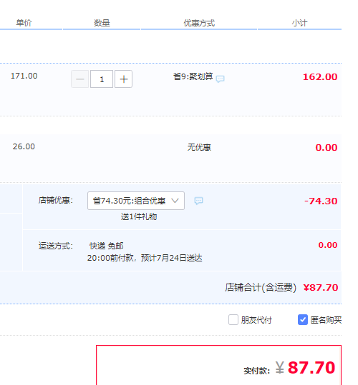This screenshot has height=385, width=358.
Task: Enable the 朋友代付 checkbox
Action: coord(233,320)
